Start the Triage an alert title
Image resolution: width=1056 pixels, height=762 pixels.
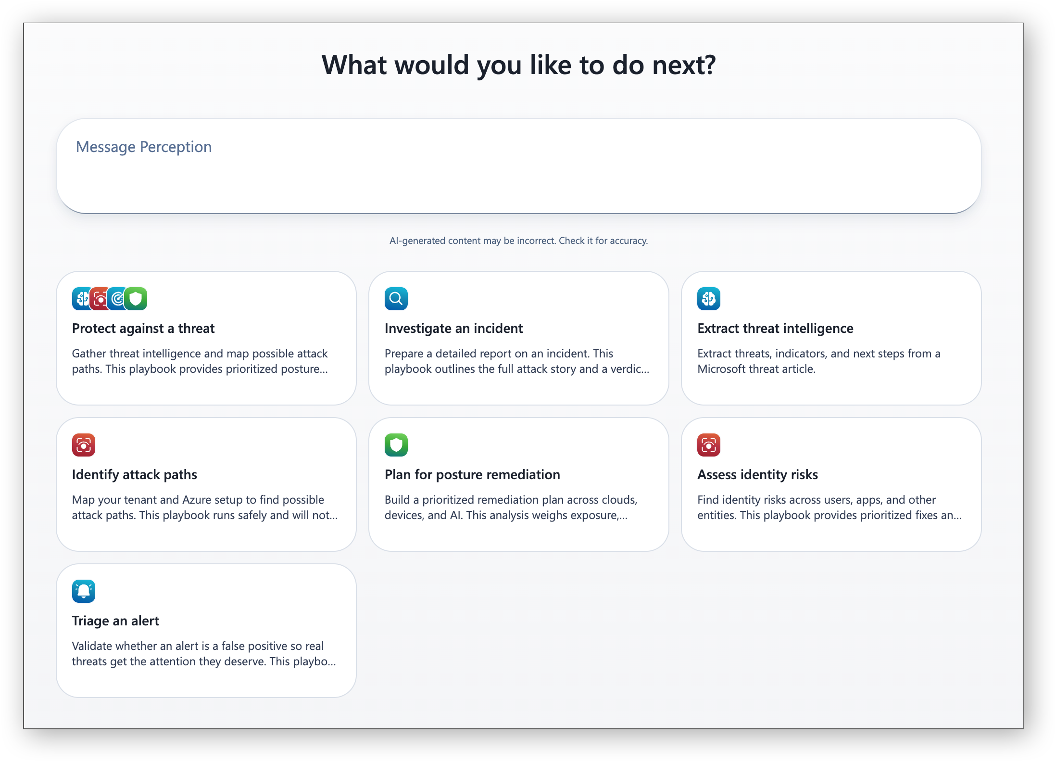tap(115, 621)
